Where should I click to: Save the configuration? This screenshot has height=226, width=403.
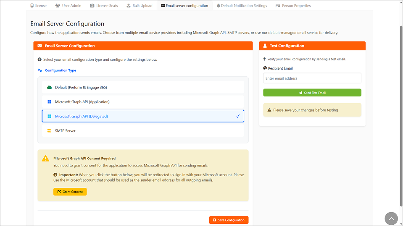[229, 220]
